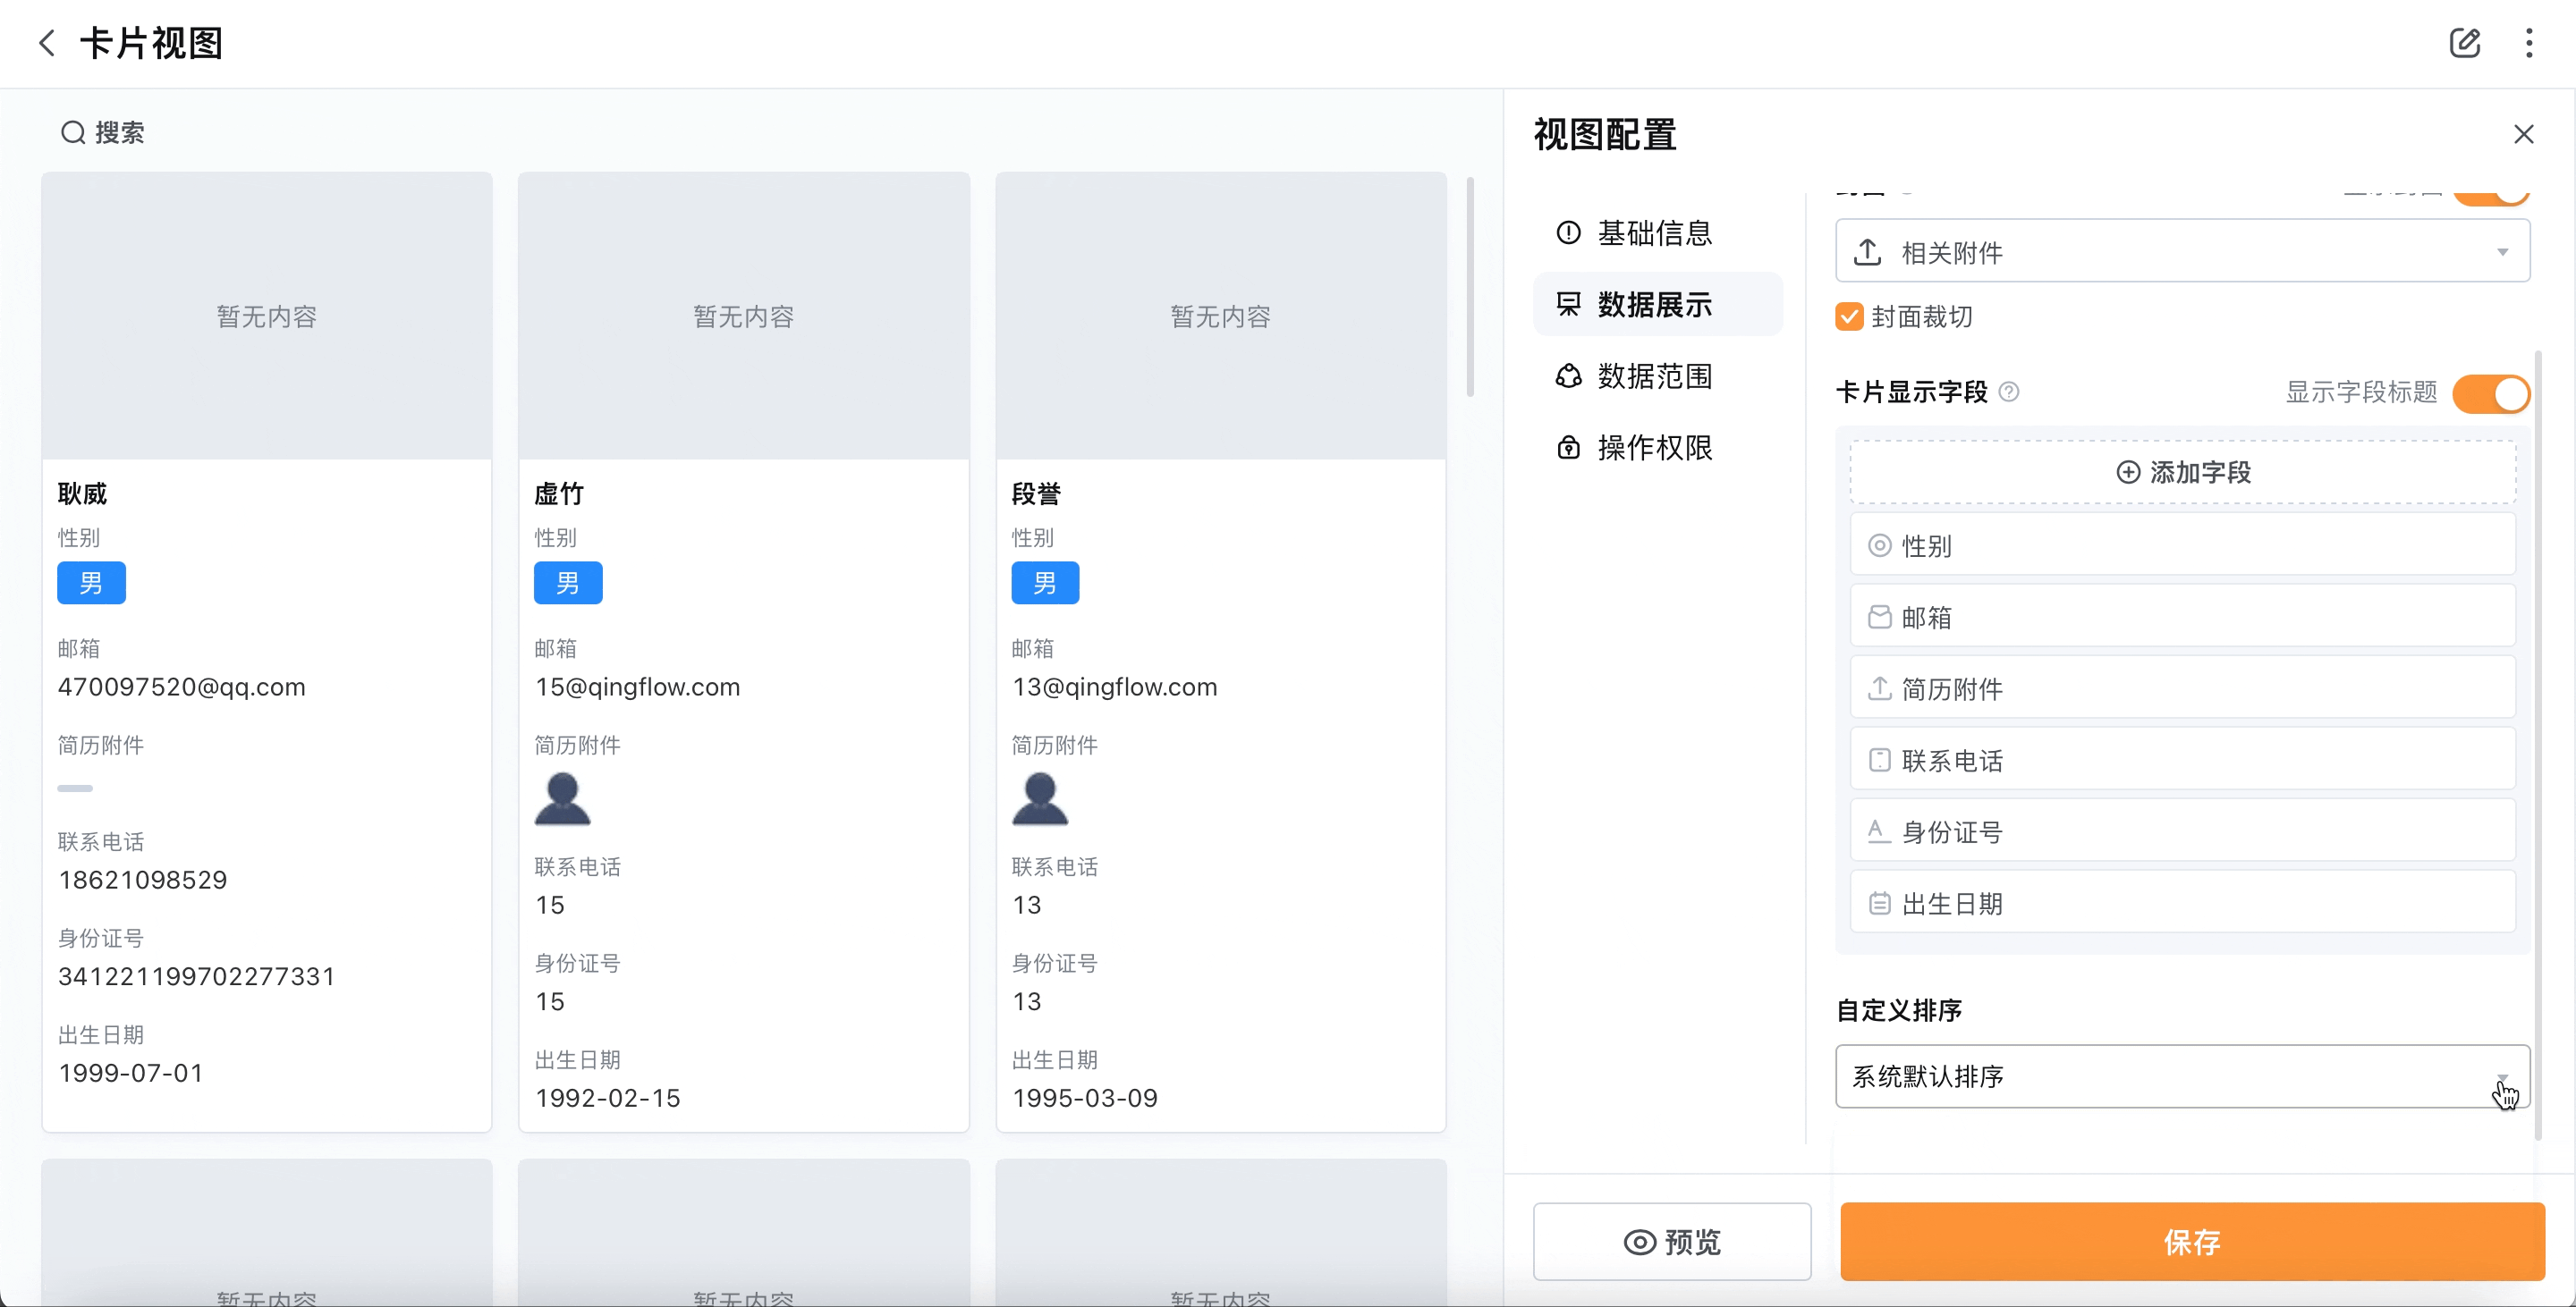This screenshot has width=2576, height=1307.
Task: Click email 13@qingflow.com
Action: point(1115,687)
